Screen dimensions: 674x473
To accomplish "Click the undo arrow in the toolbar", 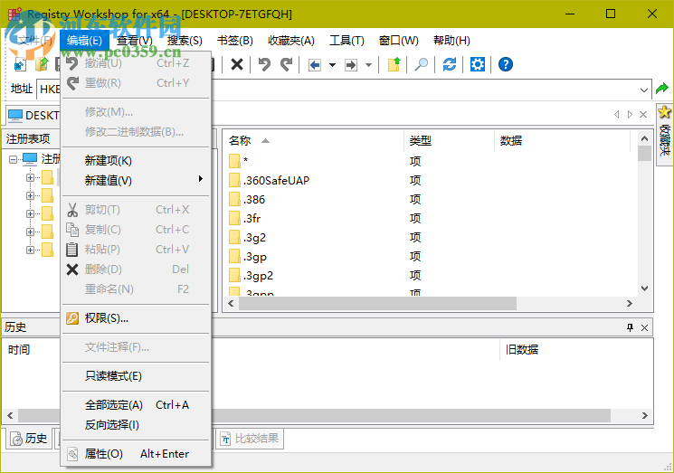I will 264,65.
